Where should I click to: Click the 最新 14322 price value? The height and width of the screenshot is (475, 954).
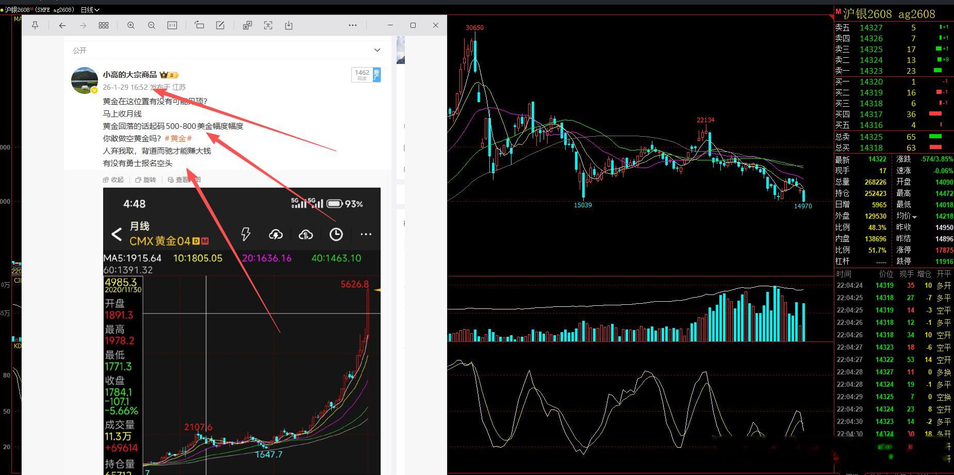tap(877, 159)
